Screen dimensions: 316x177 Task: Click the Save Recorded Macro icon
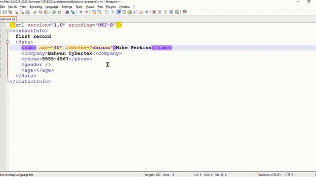tap(177, 12)
